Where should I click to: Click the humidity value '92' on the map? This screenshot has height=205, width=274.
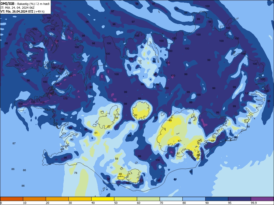(191, 172)
